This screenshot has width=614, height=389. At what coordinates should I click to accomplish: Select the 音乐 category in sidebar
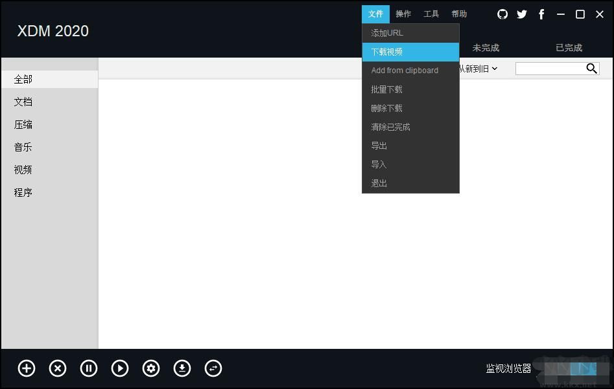tap(23, 147)
